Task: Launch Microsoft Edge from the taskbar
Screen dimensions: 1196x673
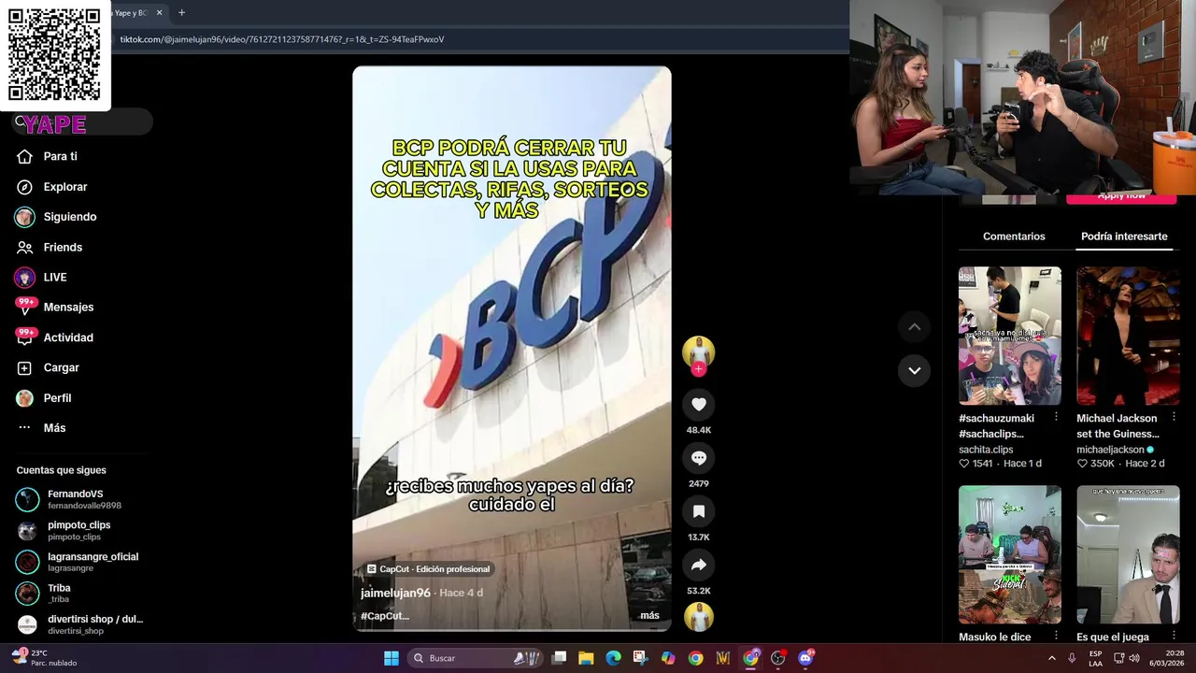Action: pyautogui.click(x=613, y=658)
